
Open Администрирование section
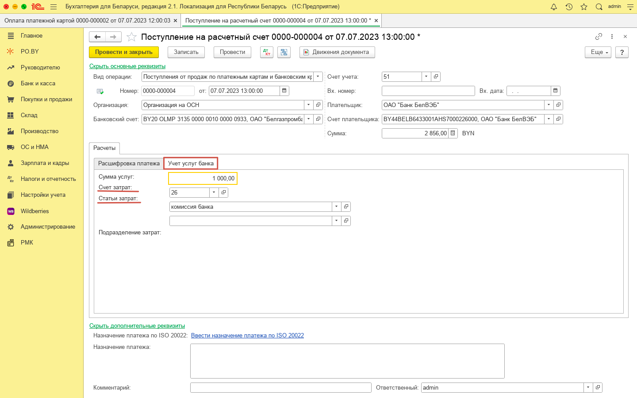pos(48,226)
